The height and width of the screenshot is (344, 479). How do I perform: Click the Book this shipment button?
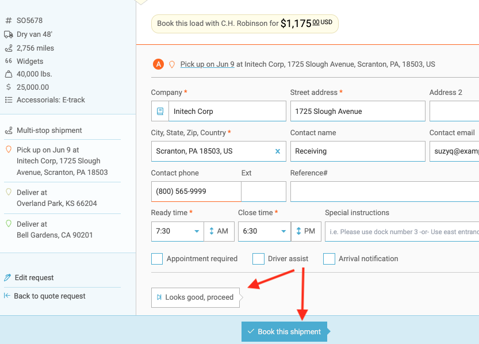pos(284,332)
